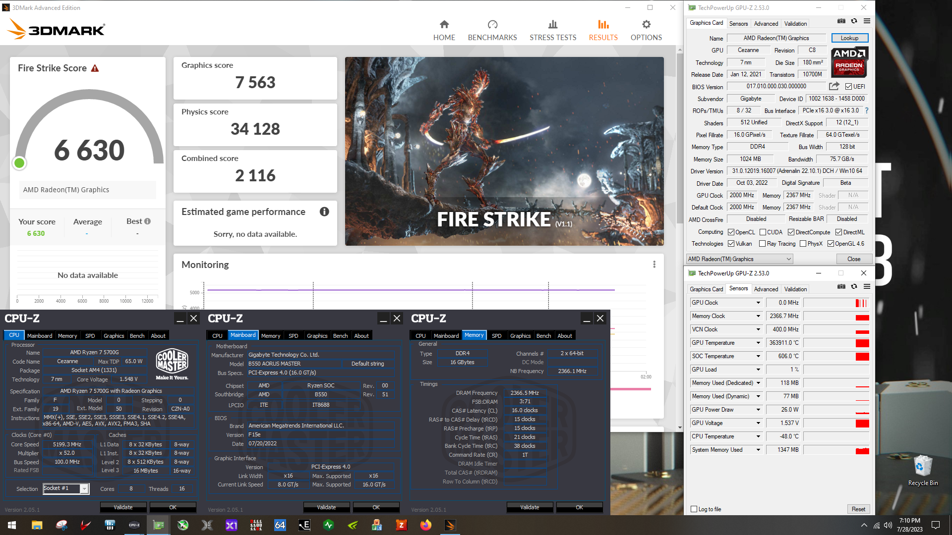Click Lookup button in GPU-Z

(849, 38)
